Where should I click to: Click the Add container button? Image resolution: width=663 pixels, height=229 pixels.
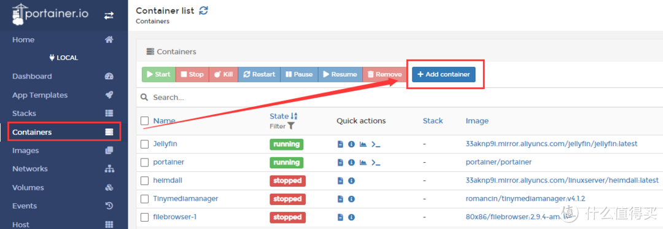444,74
